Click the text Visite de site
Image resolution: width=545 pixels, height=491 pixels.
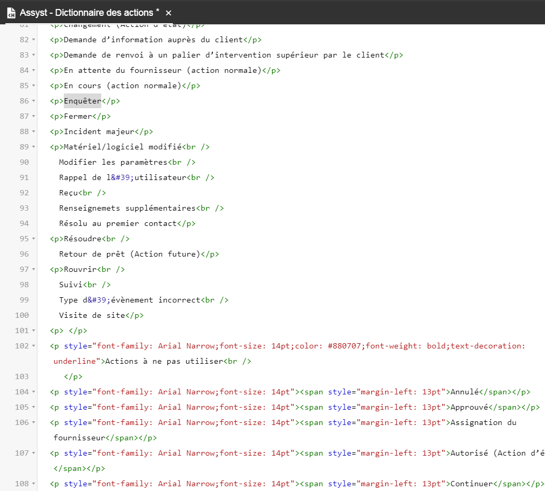pyautogui.click(x=92, y=315)
